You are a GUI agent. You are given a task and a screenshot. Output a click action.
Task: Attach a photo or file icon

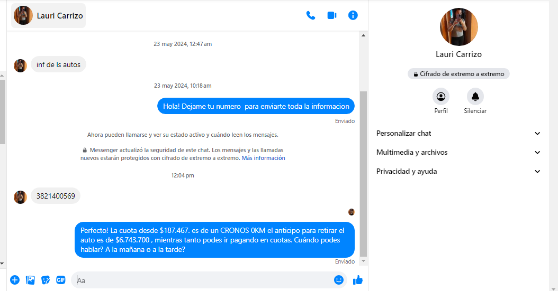(30, 280)
